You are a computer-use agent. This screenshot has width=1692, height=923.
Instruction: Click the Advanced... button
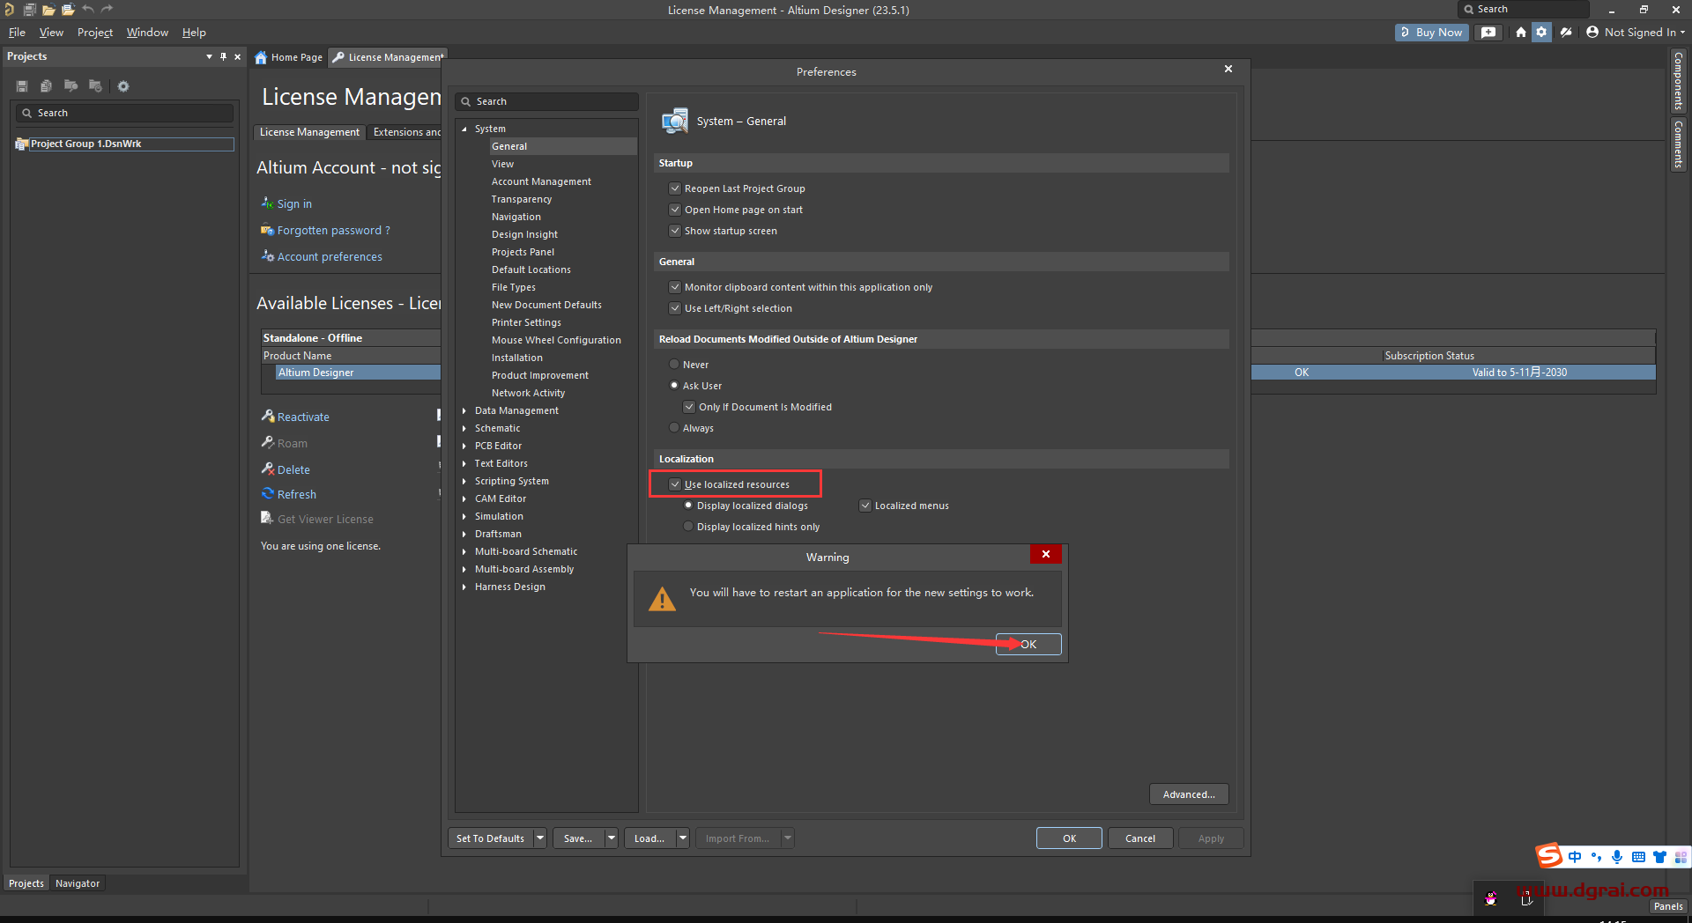click(x=1188, y=794)
